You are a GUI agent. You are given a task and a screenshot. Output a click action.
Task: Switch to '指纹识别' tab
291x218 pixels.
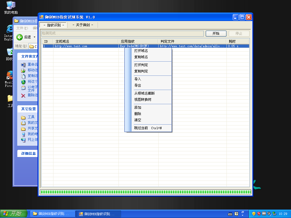tap(54, 25)
